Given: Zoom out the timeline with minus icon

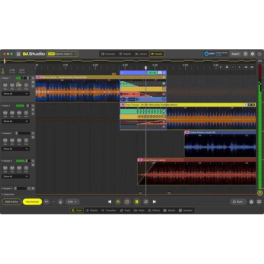Looking at the screenshot, I should coord(233,67).
